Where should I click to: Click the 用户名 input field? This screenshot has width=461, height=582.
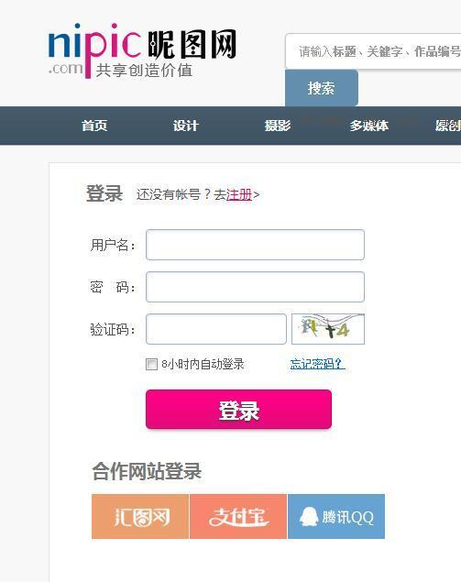[255, 245]
